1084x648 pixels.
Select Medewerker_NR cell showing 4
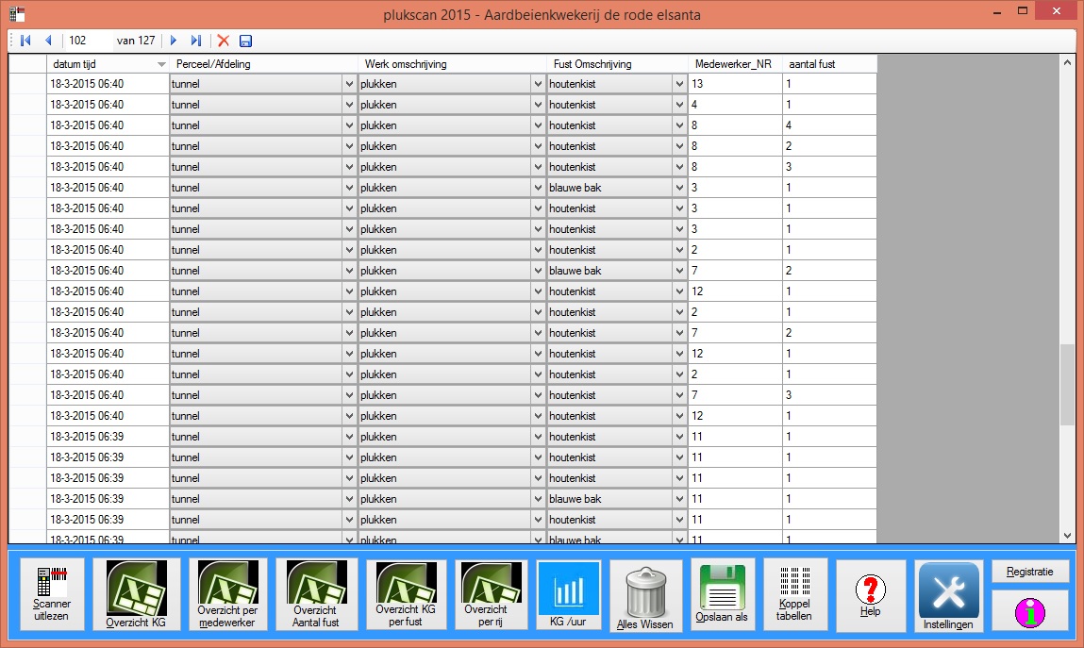(x=735, y=105)
